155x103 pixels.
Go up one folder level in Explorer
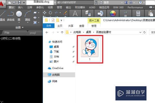tap(62, 32)
